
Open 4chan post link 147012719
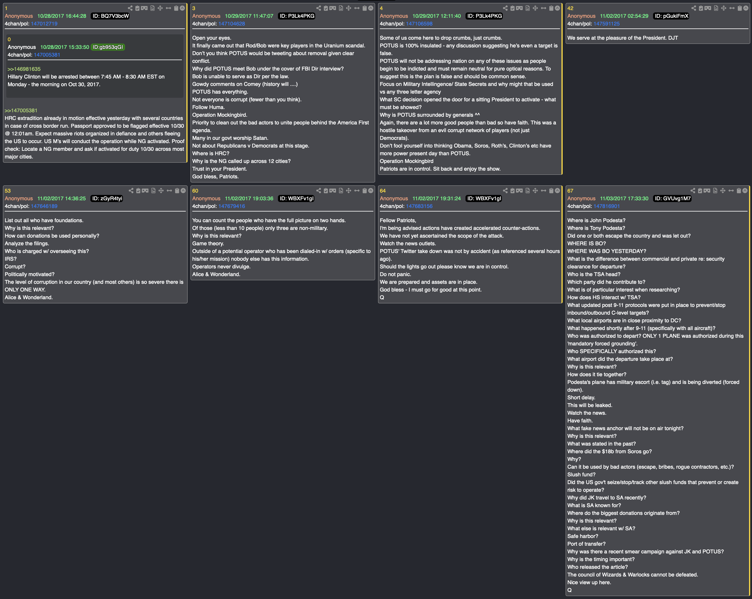(44, 24)
